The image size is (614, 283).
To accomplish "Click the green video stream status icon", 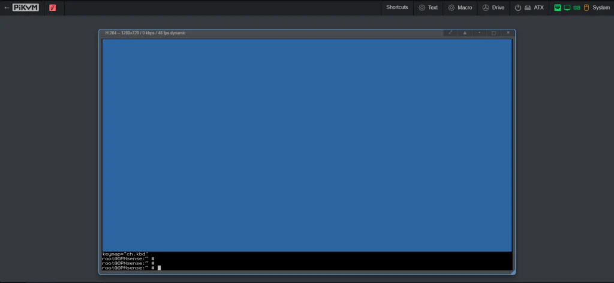I will pyautogui.click(x=558, y=8).
